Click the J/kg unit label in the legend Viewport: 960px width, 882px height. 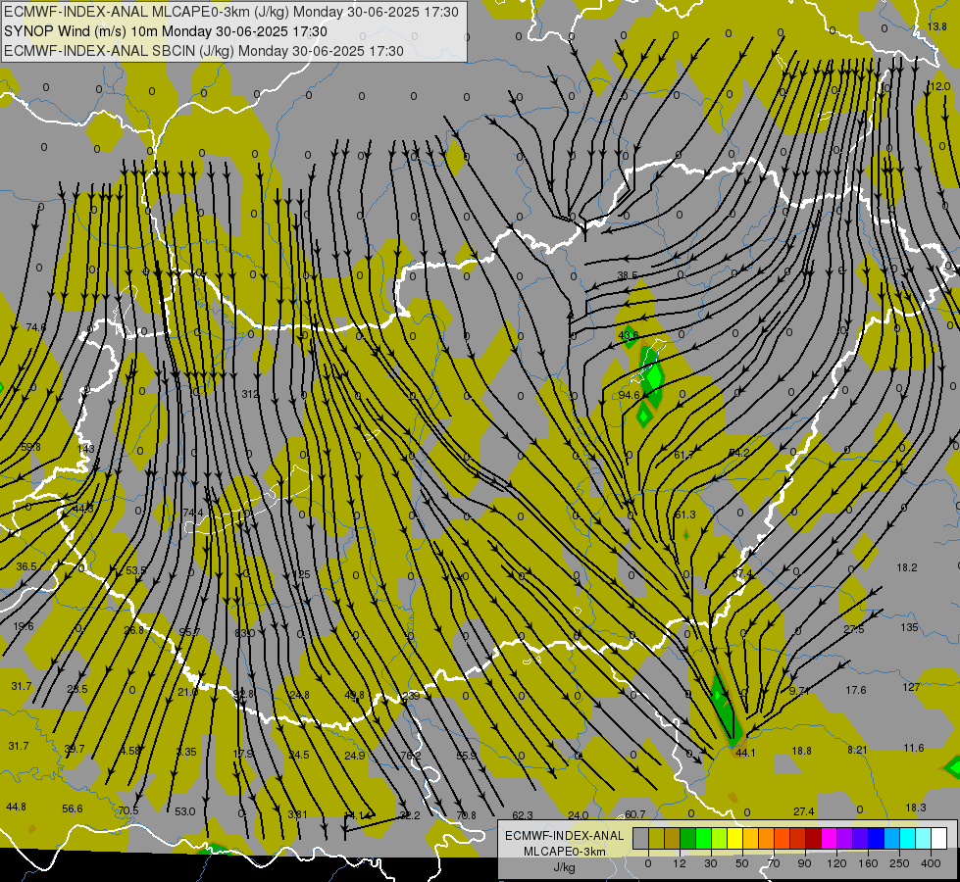pyautogui.click(x=565, y=867)
